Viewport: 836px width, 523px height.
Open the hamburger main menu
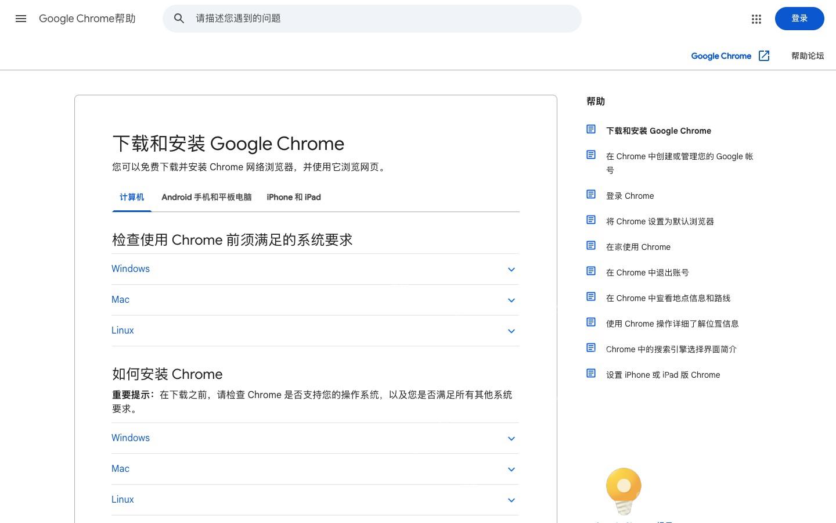point(21,19)
